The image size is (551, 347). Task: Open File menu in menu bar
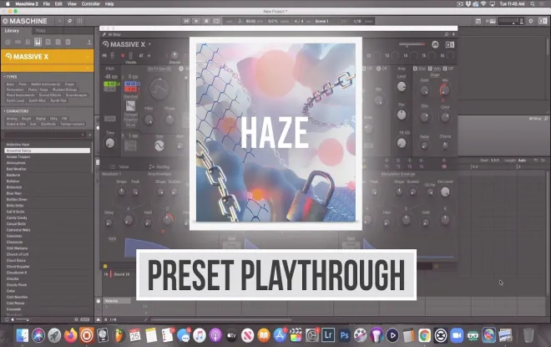(47, 4)
